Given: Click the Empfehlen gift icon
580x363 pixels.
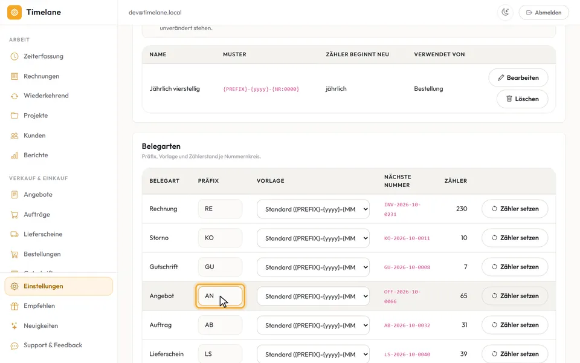Looking at the screenshot, I should point(14,306).
